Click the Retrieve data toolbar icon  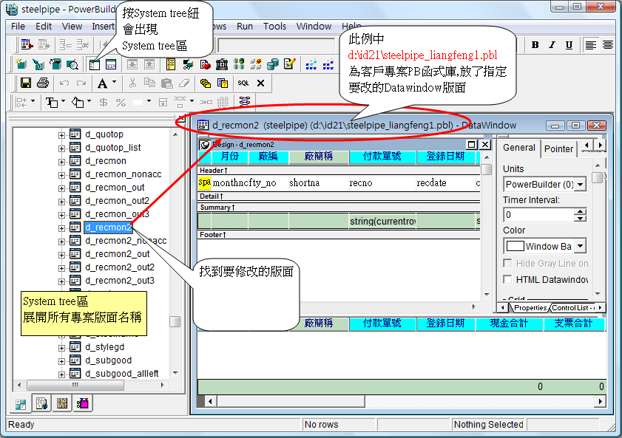point(27,45)
